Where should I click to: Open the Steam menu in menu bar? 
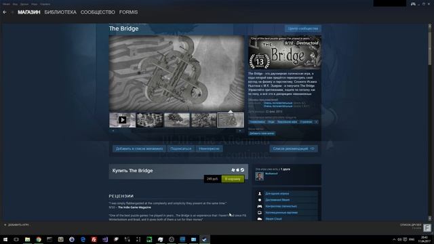(x=6, y=4)
